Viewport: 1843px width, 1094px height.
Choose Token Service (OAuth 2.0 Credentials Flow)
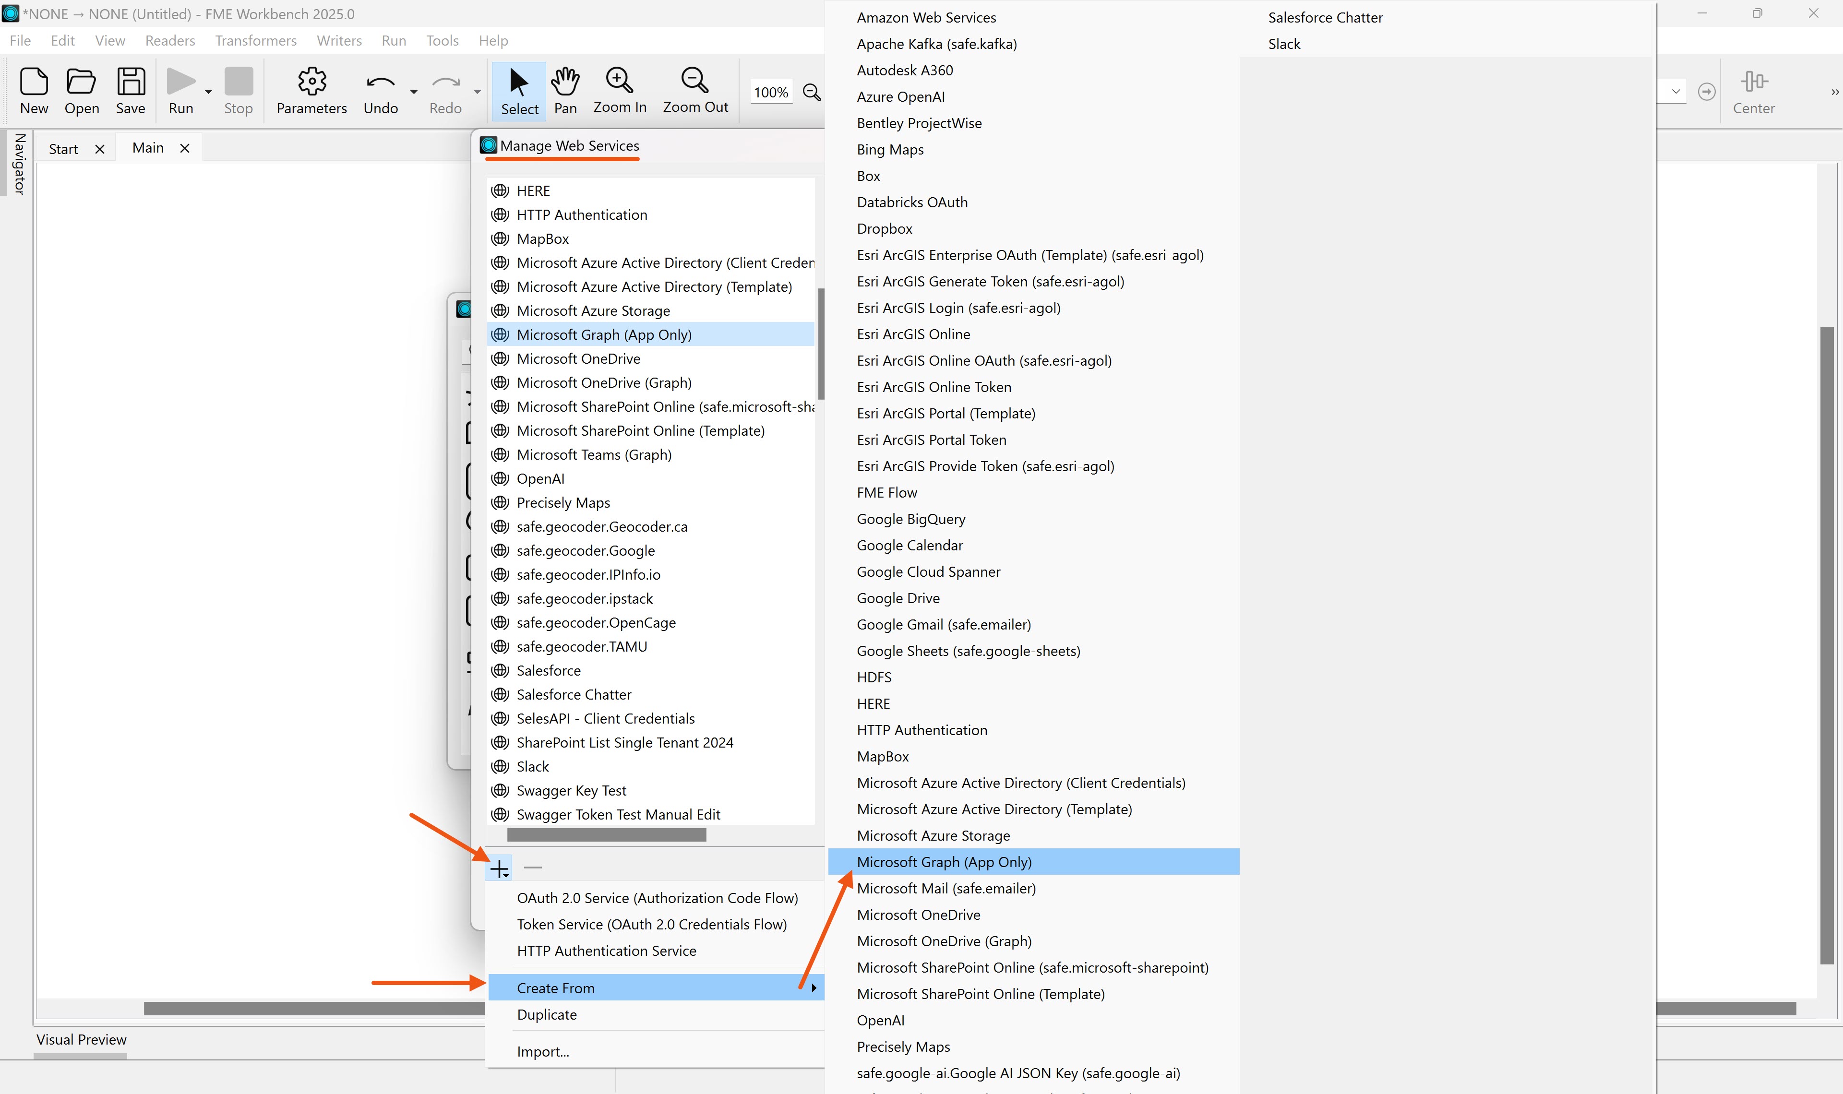(x=652, y=925)
